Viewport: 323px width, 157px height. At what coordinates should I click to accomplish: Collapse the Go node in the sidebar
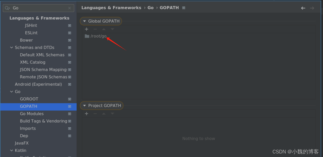tap(11, 92)
